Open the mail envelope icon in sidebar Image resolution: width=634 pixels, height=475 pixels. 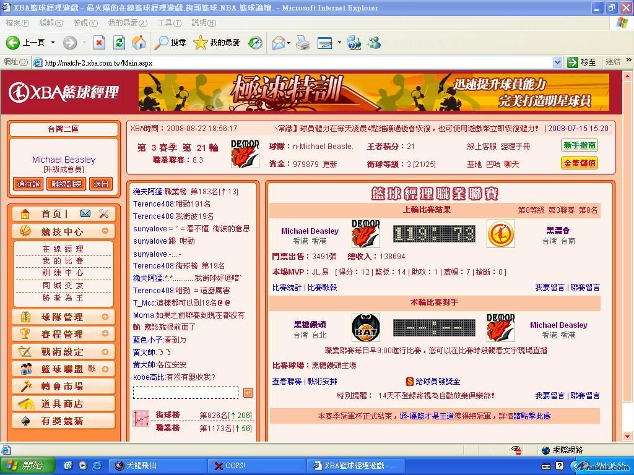pyautogui.click(x=85, y=214)
